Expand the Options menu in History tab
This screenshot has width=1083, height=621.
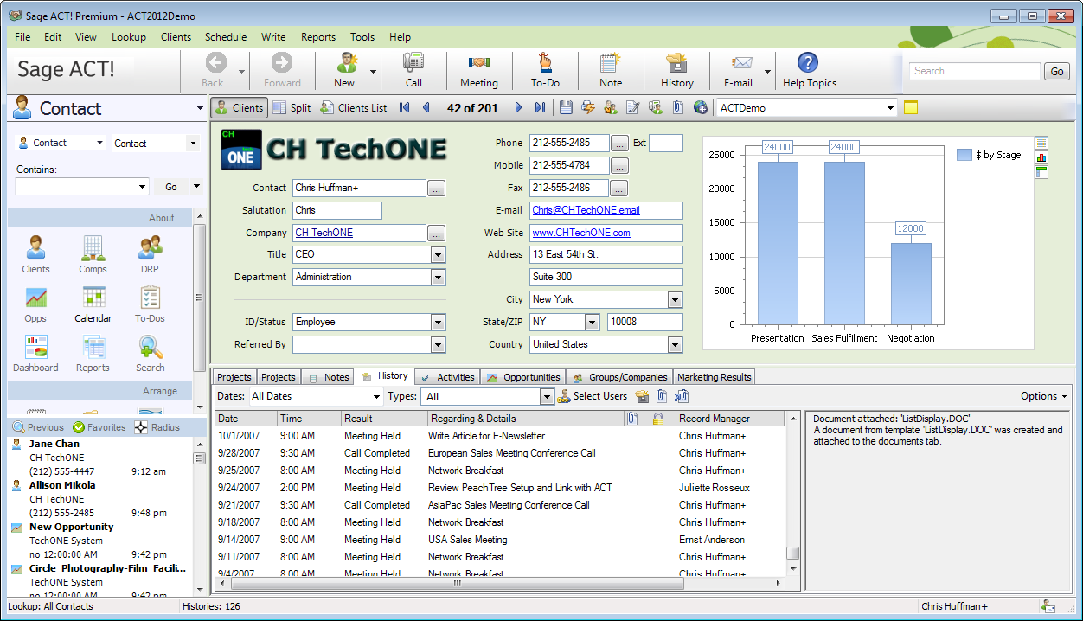click(x=1044, y=396)
